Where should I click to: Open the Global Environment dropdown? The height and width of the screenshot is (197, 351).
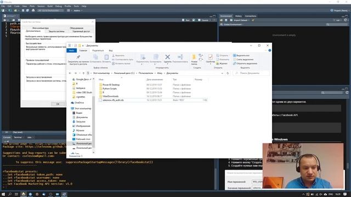[x=232, y=24]
